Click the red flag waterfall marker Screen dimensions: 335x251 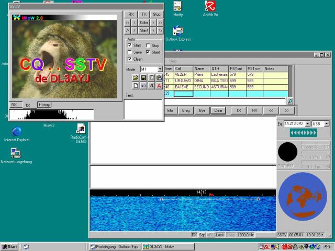coord(211,195)
